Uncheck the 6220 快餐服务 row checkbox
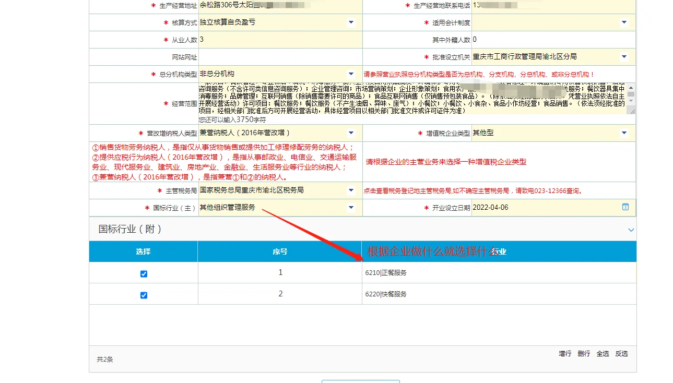 (144, 295)
